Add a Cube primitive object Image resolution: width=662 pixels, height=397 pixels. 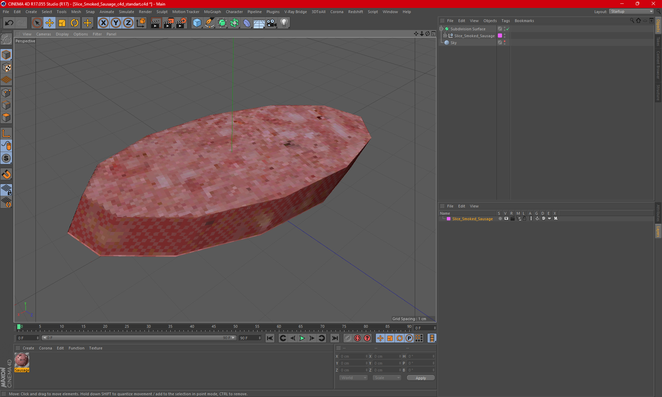click(197, 23)
